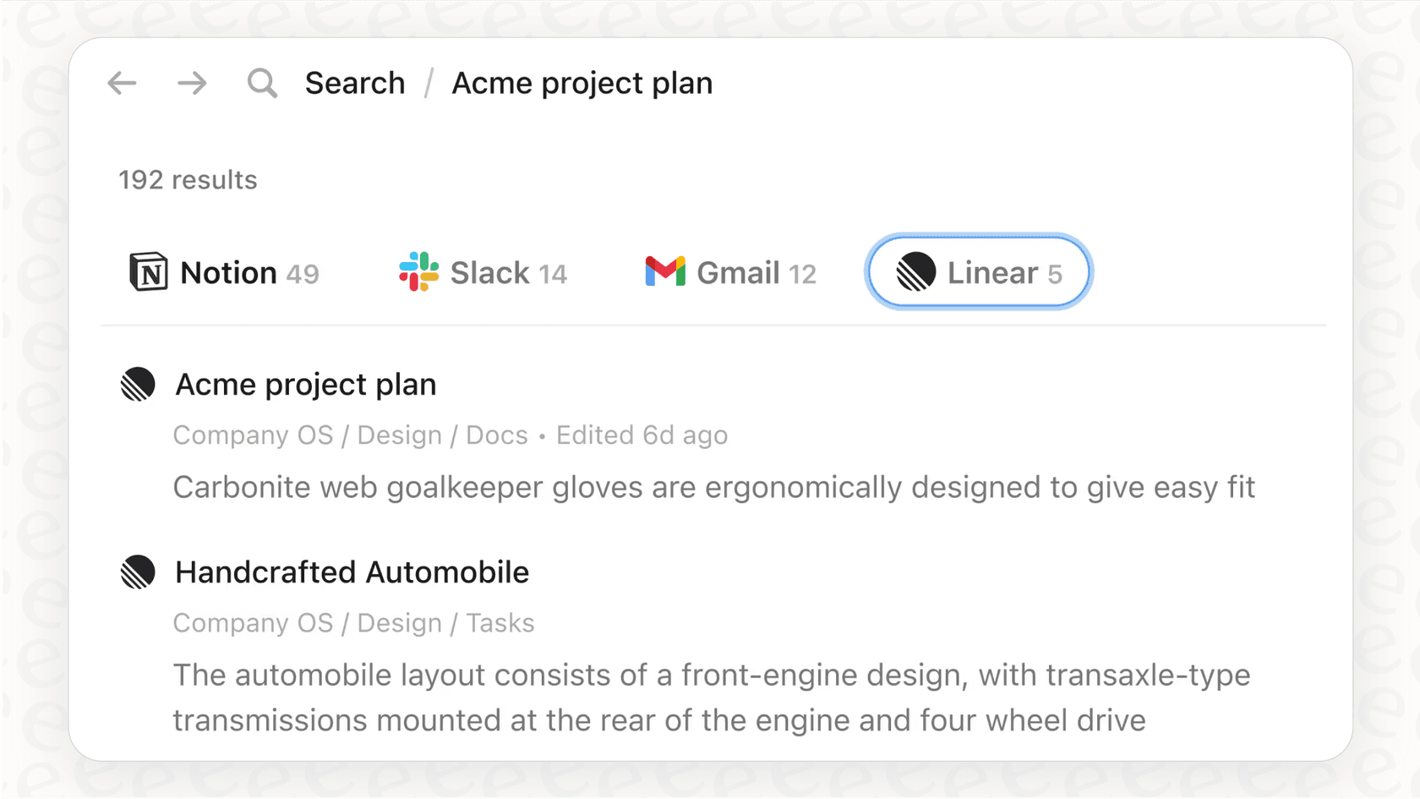
Task: Click the forward navigation arrow
Action: 192,83
